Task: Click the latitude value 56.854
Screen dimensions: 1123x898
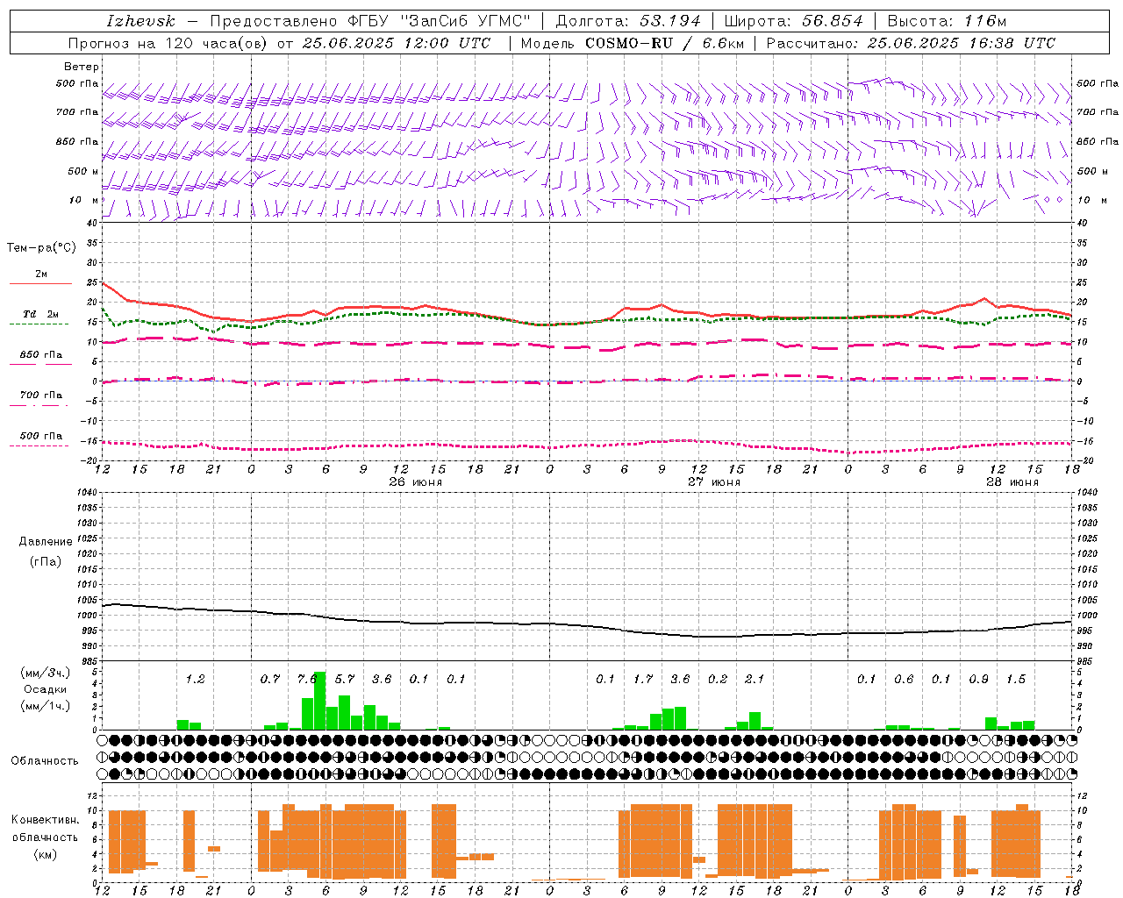Action: click(833, 21)
